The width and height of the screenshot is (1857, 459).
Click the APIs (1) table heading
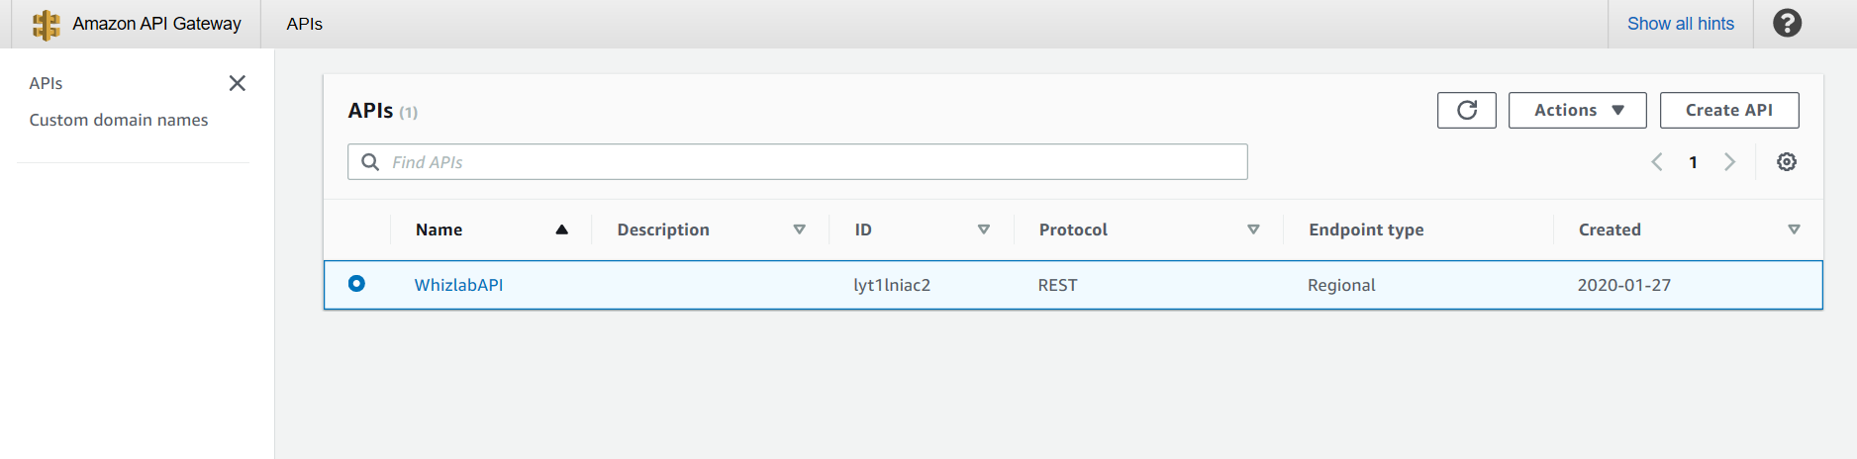pos(383,111)
